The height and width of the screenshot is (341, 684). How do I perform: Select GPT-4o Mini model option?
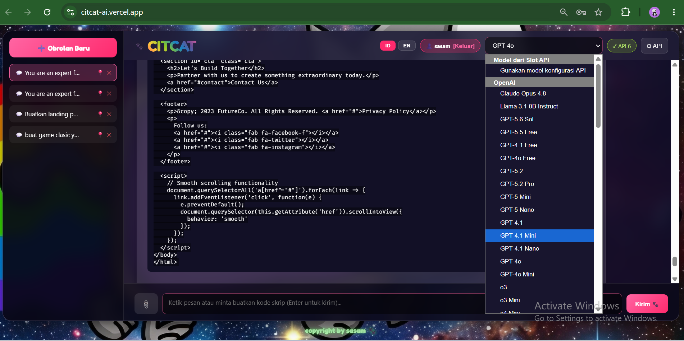coord(539,274)
